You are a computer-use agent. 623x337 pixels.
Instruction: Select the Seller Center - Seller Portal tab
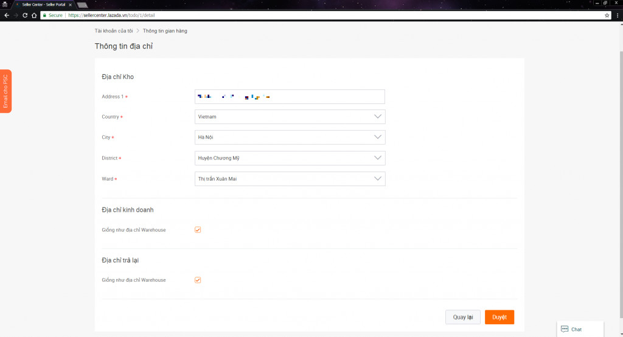(43, 4)
